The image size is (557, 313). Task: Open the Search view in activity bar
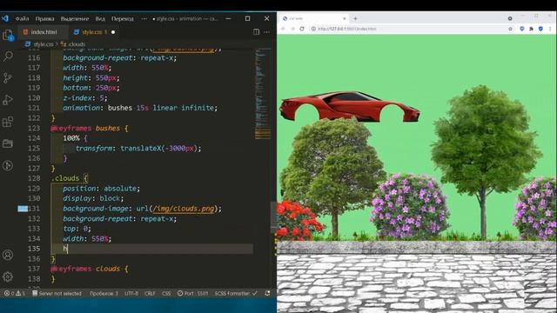coord(8,56)
